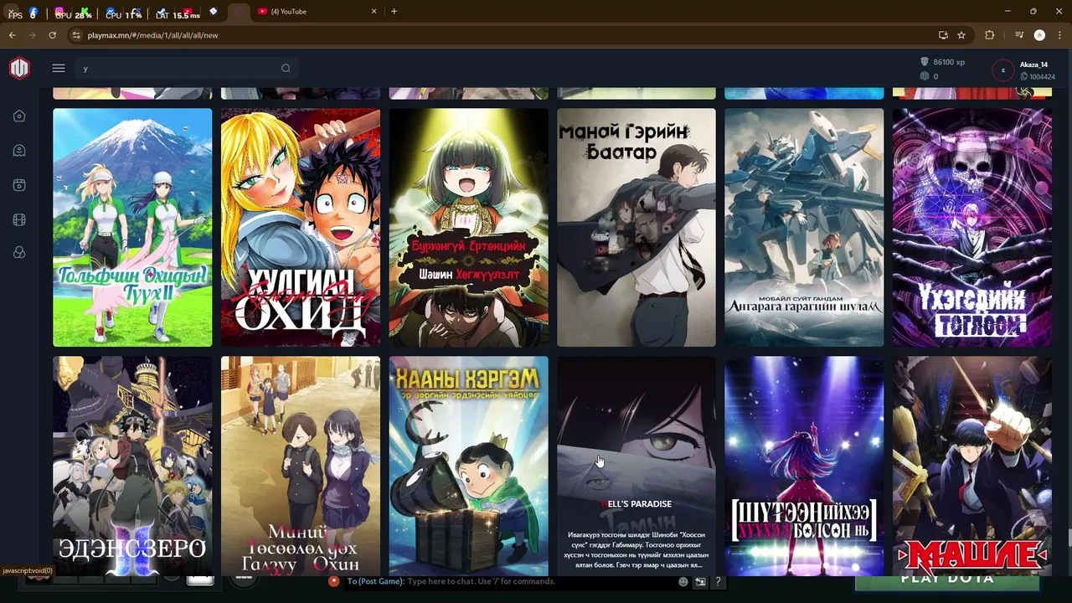Open the Бурхангүй Ертөнцийн poster
The height and width of the screenshot is (603, 1072).
[468, 227]
